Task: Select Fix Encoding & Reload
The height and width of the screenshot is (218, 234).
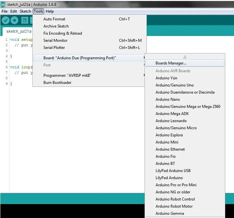Action: pyautogui.click(x=89, y=33)
